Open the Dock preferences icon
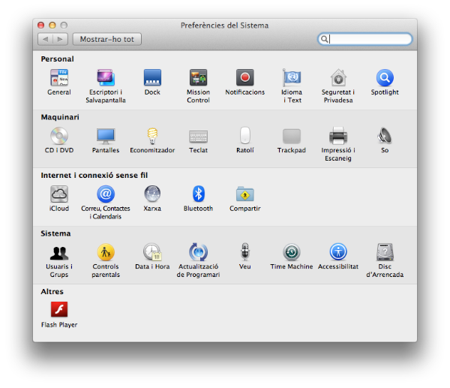 coord(152,77)
